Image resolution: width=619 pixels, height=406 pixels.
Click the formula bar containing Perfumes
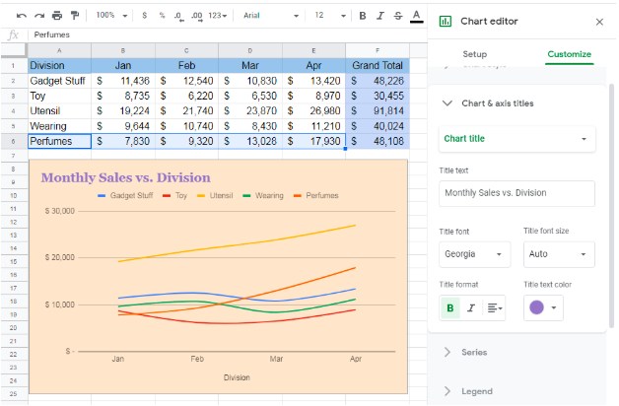pyautogui.click(x=229, y=34)
